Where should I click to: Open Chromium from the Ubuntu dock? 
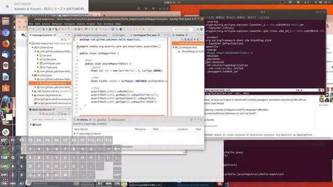pyautogui.click(x=6, y=32)
